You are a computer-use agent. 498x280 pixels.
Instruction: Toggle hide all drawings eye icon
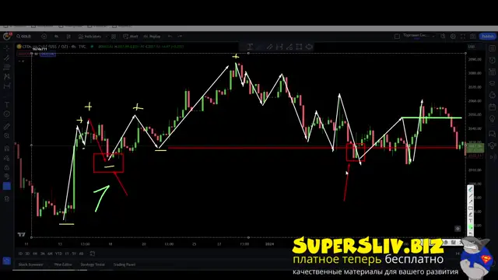(7, 177)
